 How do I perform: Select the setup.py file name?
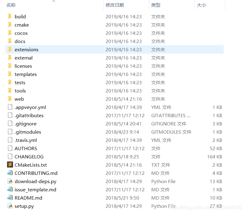24,206
